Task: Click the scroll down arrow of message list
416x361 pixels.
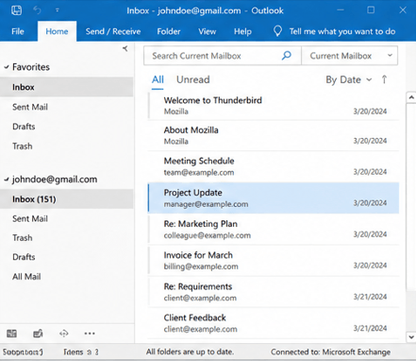Action: point(411,336)
